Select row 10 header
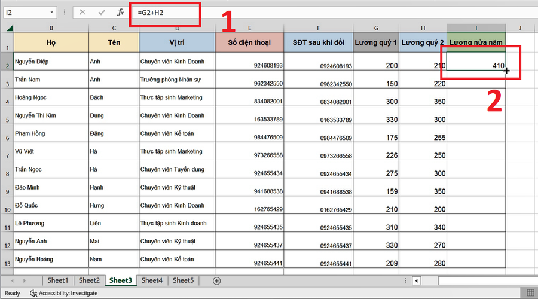The height and width of the screenshot is (299, 538). click(7, 205)
